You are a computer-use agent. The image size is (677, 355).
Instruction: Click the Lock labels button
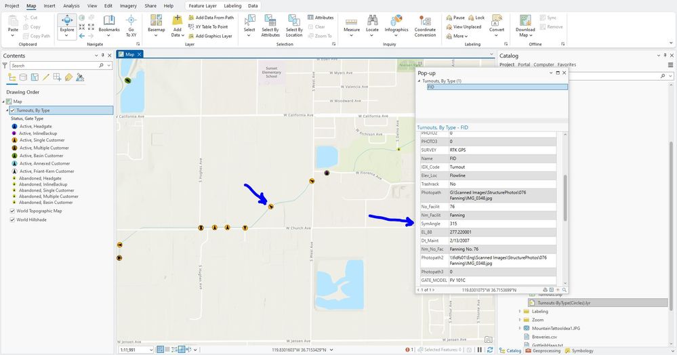pyautogui.click(x=476, y=18)
